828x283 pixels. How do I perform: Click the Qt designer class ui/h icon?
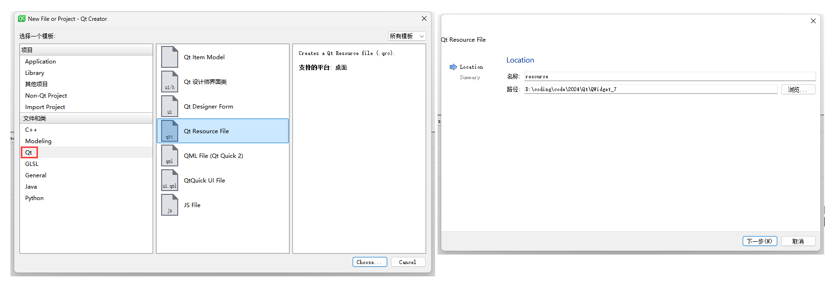pyautogui.click(x=170, y=82)
